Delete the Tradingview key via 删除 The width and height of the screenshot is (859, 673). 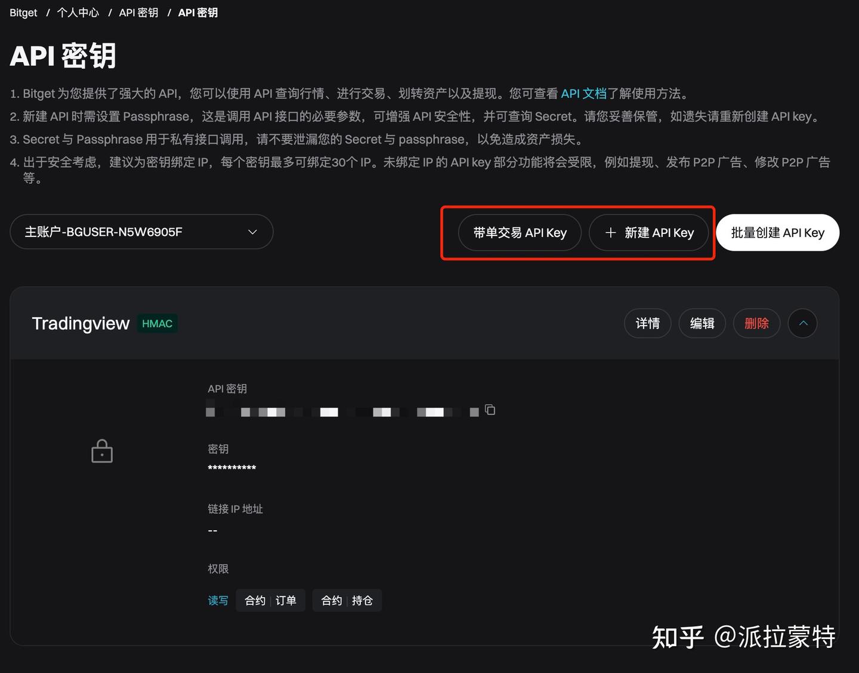[x=756, y=323]
